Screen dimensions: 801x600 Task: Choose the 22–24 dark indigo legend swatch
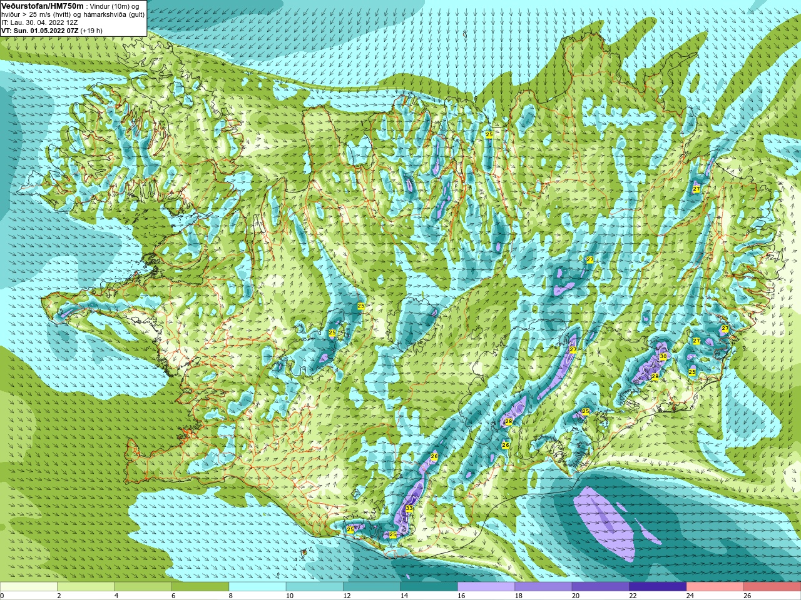[x=658, y=587]
